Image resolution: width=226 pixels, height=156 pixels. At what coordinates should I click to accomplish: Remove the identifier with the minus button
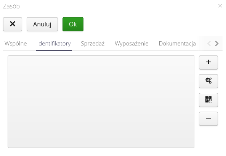[208, 119]
